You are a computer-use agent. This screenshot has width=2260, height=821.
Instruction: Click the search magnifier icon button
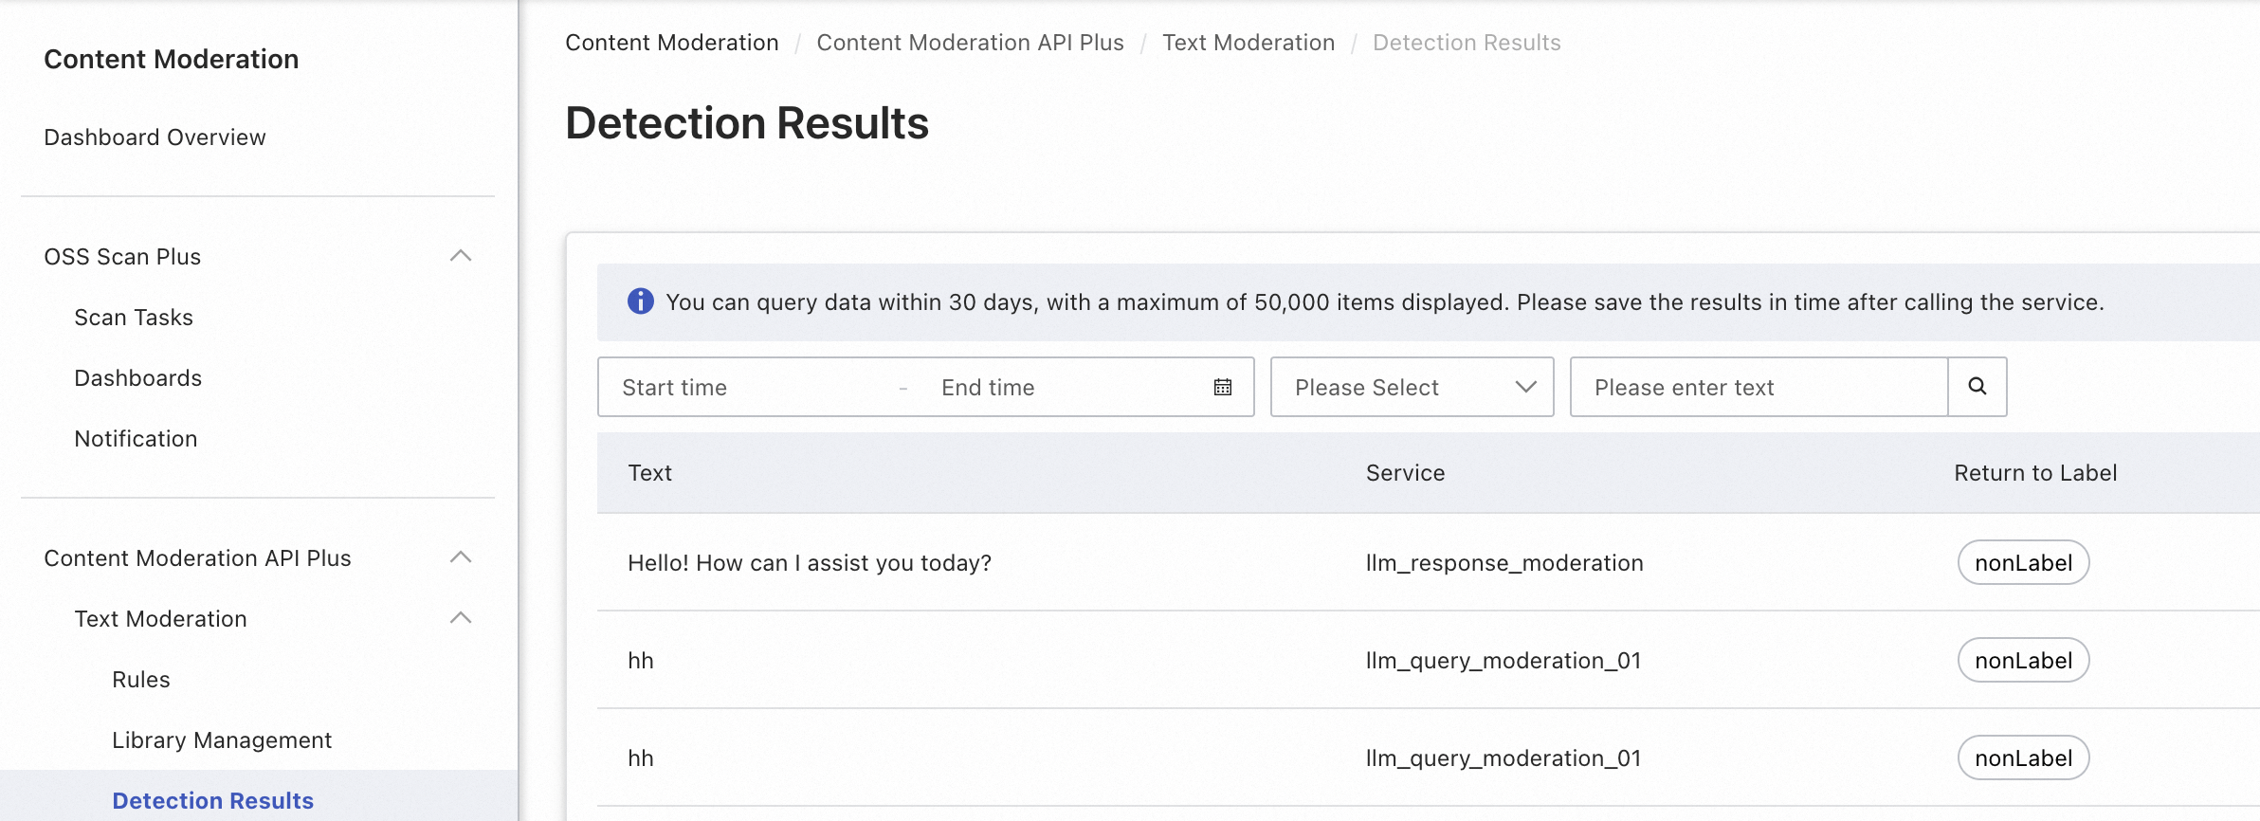pos(1977,387)
